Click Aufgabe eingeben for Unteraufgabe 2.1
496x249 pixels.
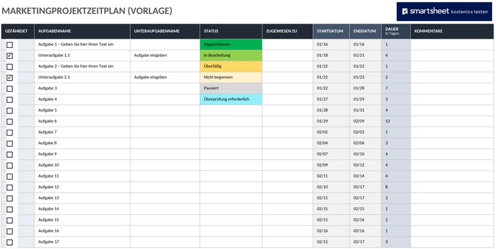tap(150, 77)
